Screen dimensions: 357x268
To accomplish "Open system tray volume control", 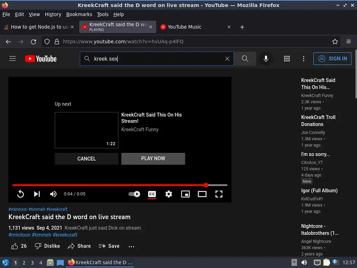I will pos(304,262).
